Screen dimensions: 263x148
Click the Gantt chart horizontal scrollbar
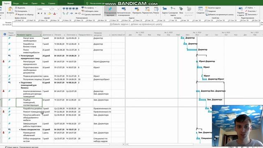point(161,144)
